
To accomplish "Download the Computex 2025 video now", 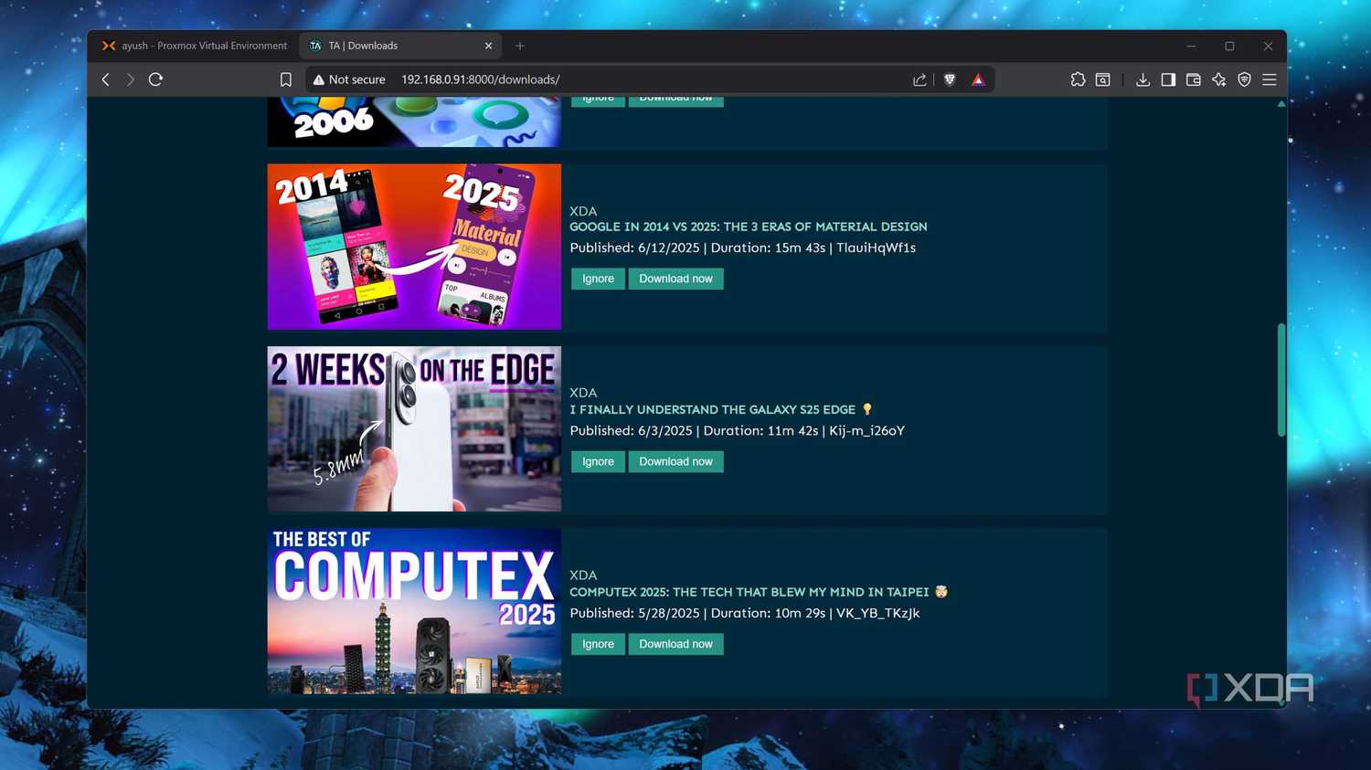I will (x=675, y=644).
